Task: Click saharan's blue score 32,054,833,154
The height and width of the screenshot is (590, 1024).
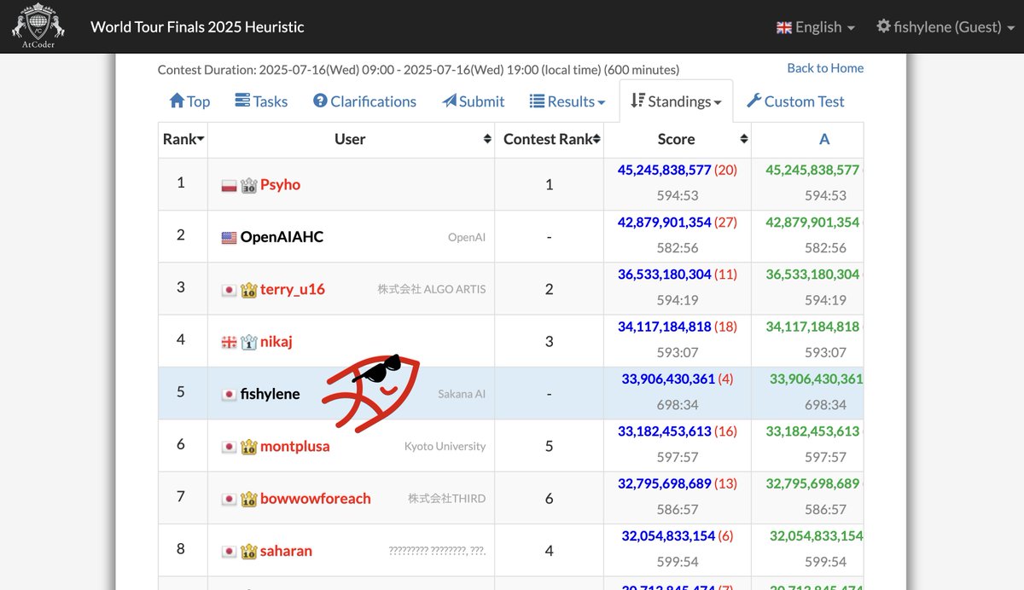Action: pyautogui.click(x=668, y=536)
